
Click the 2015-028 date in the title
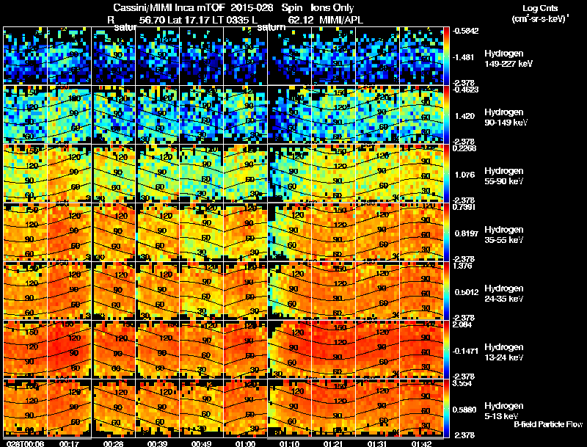coord(252,7)
